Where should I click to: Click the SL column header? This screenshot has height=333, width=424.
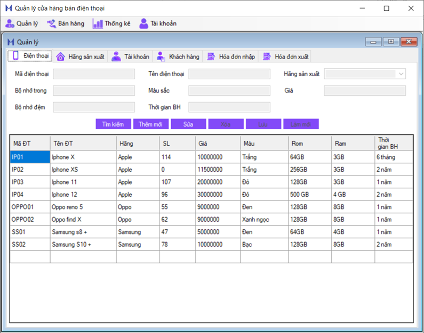[x=178, y=144]
